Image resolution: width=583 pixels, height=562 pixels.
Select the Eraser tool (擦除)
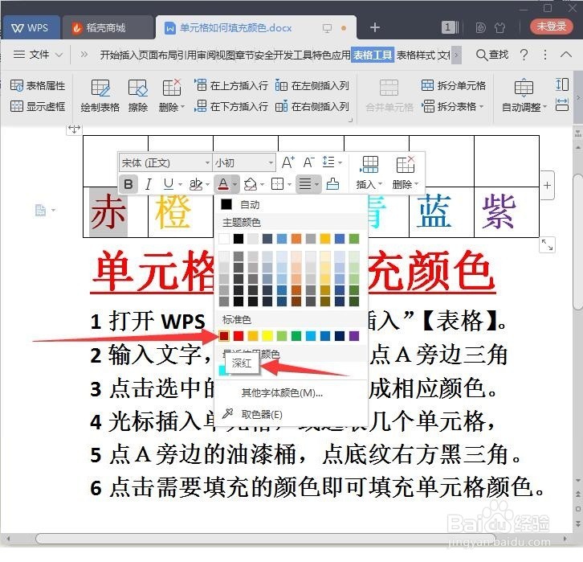[138, 96]
